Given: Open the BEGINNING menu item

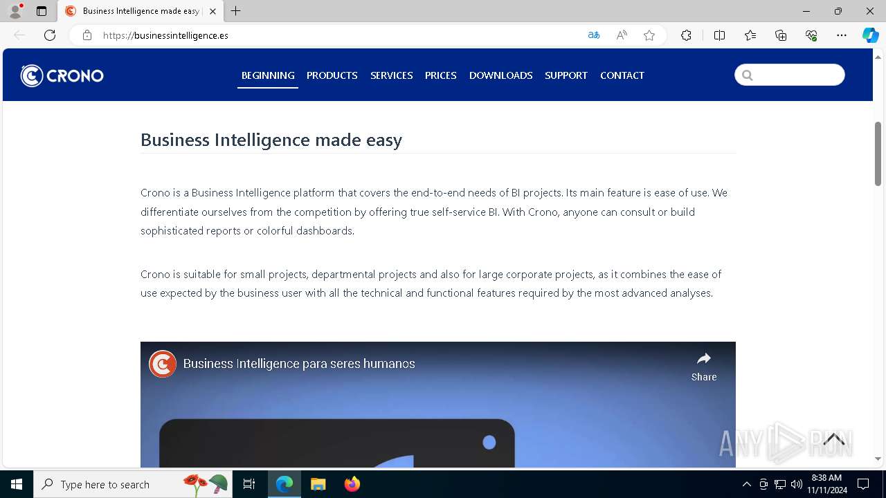Looking at the screenshot, I should click(268, 75).
